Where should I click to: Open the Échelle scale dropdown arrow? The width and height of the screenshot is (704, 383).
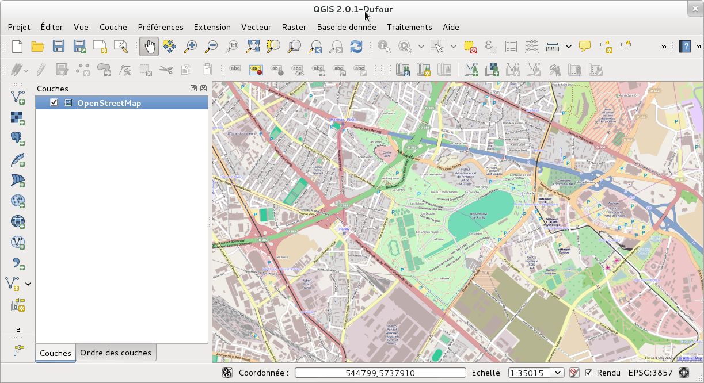pyautogui.click(x=557, y=373)
